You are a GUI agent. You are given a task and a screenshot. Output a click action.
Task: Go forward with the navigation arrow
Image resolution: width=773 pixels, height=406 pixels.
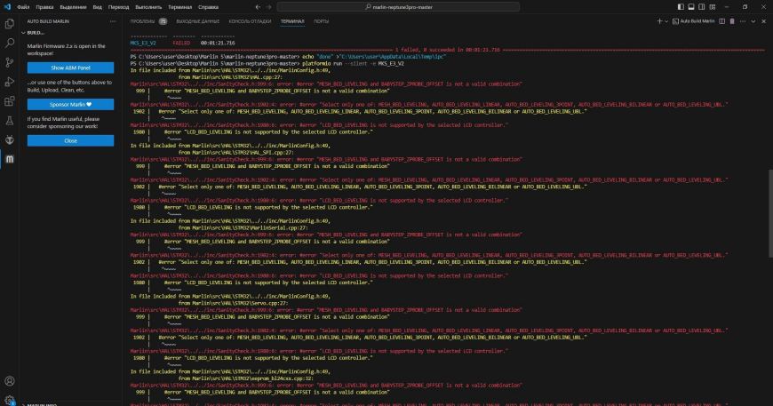(268, 7)
